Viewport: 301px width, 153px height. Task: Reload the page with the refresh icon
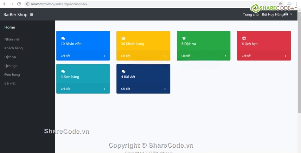click(19, 4)
